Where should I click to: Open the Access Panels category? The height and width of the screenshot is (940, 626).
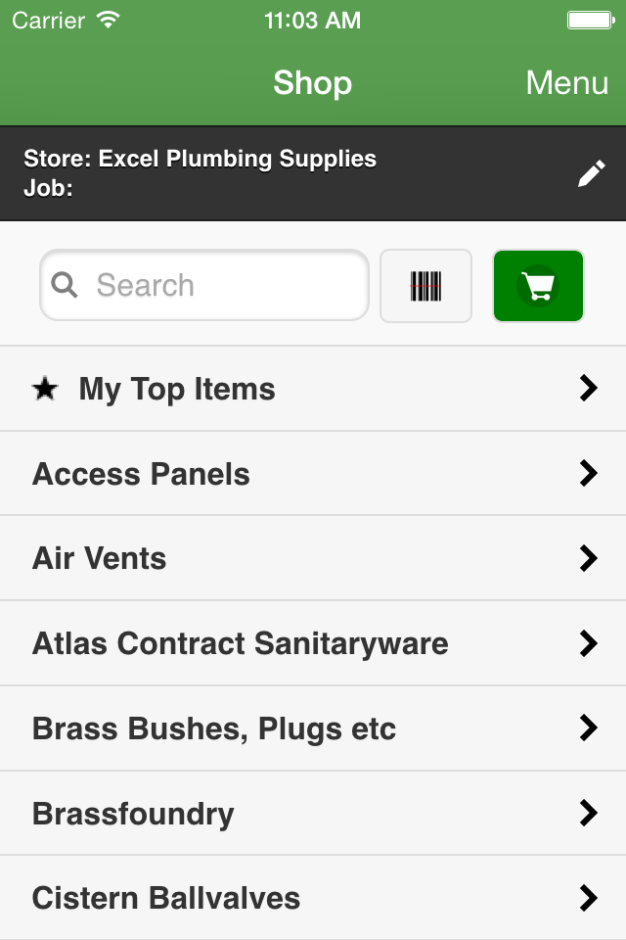point(313,473)
